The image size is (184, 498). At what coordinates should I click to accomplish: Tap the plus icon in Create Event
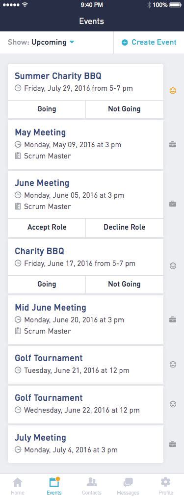click(125, 43)
